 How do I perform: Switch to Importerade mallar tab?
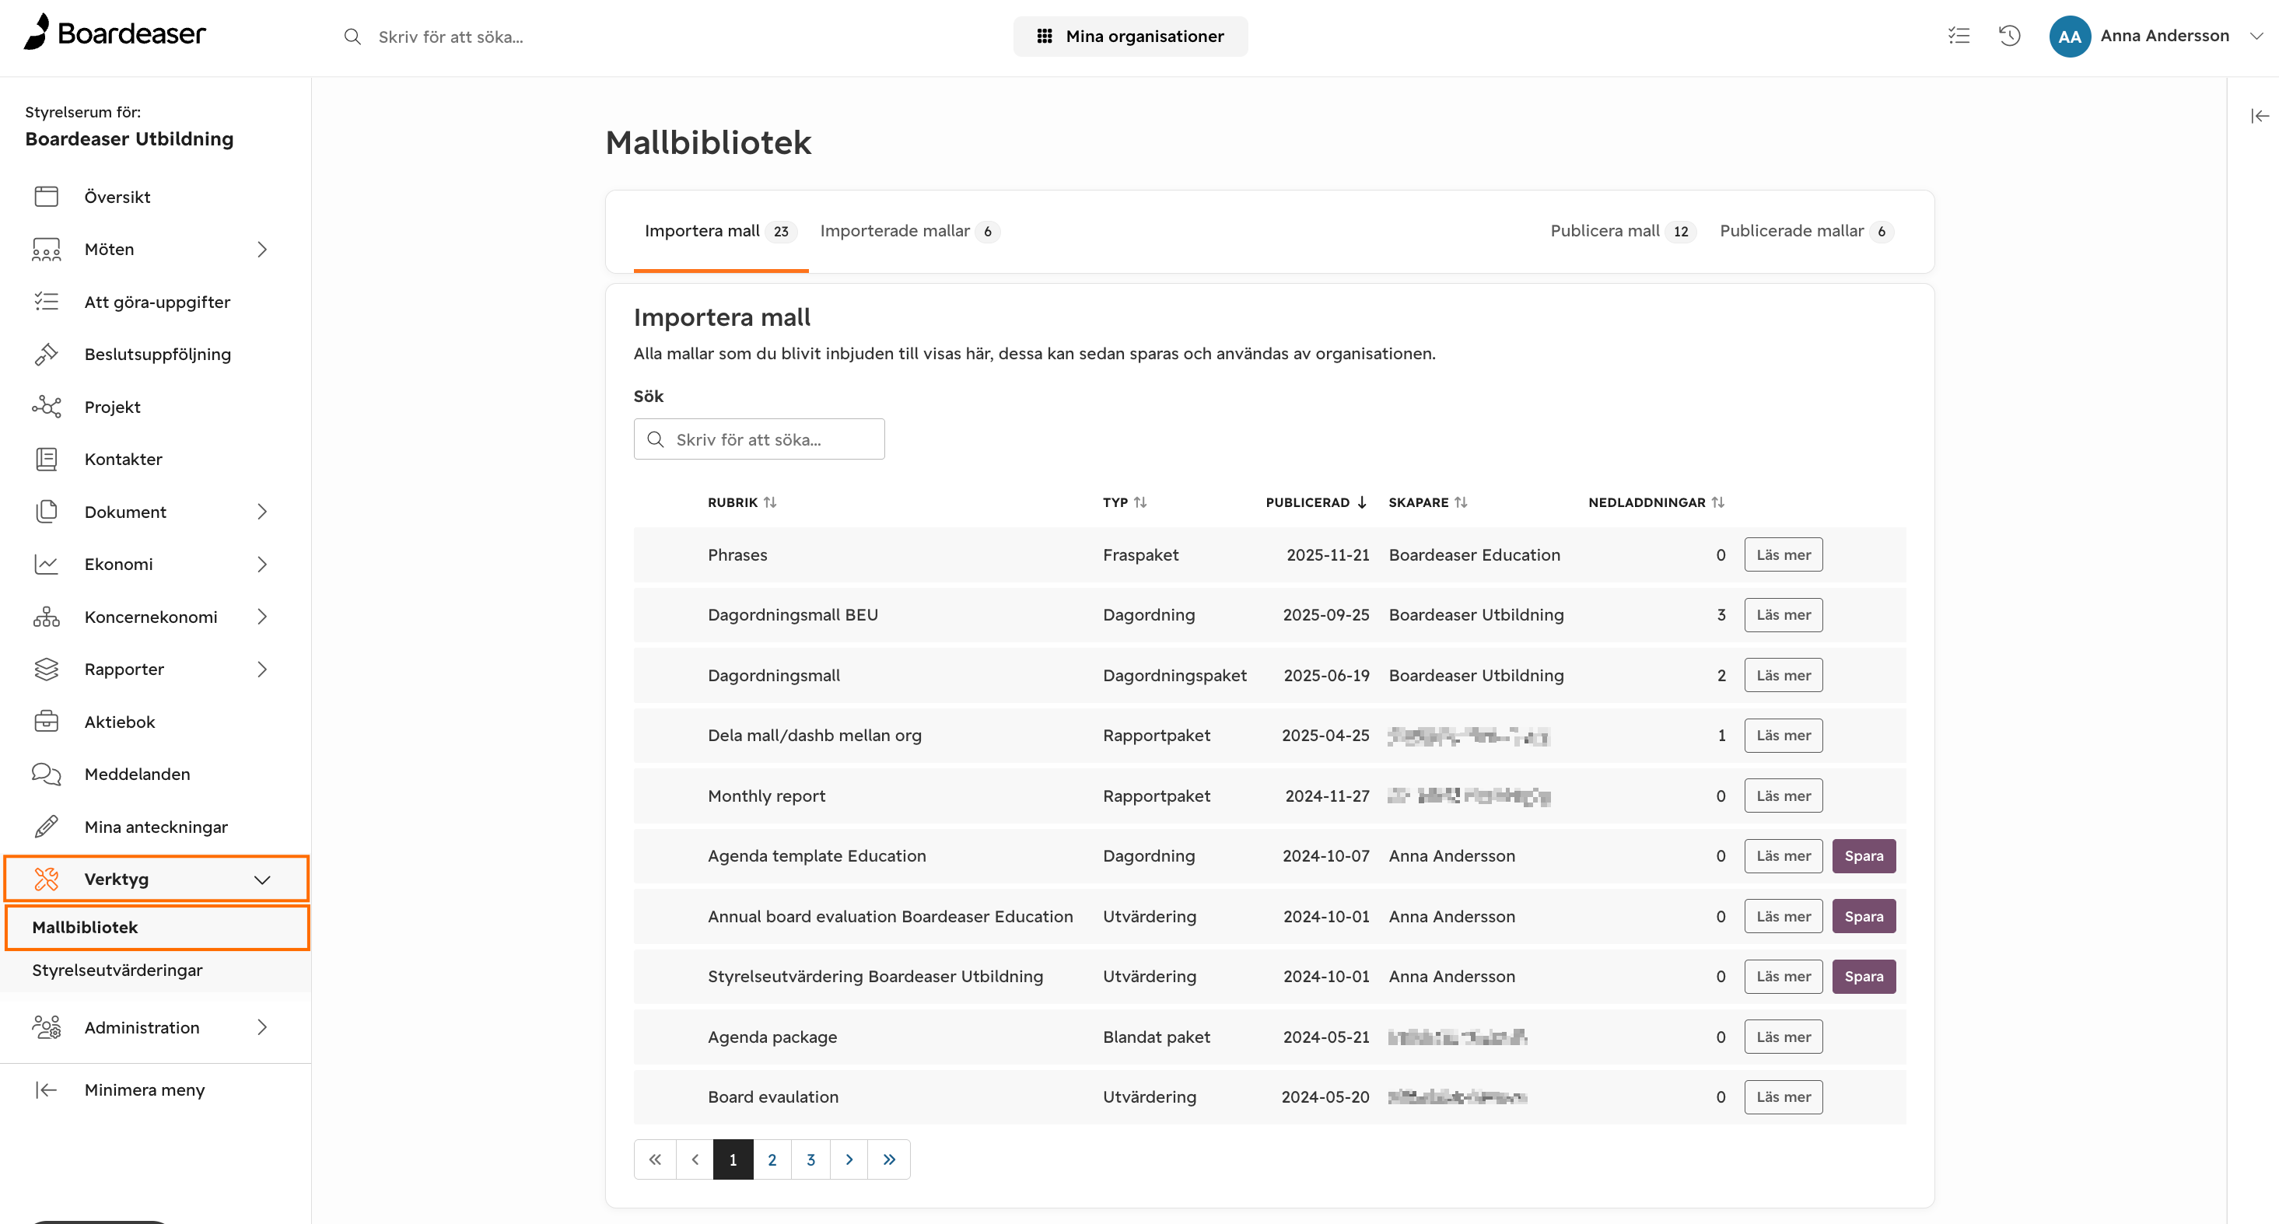909,231
